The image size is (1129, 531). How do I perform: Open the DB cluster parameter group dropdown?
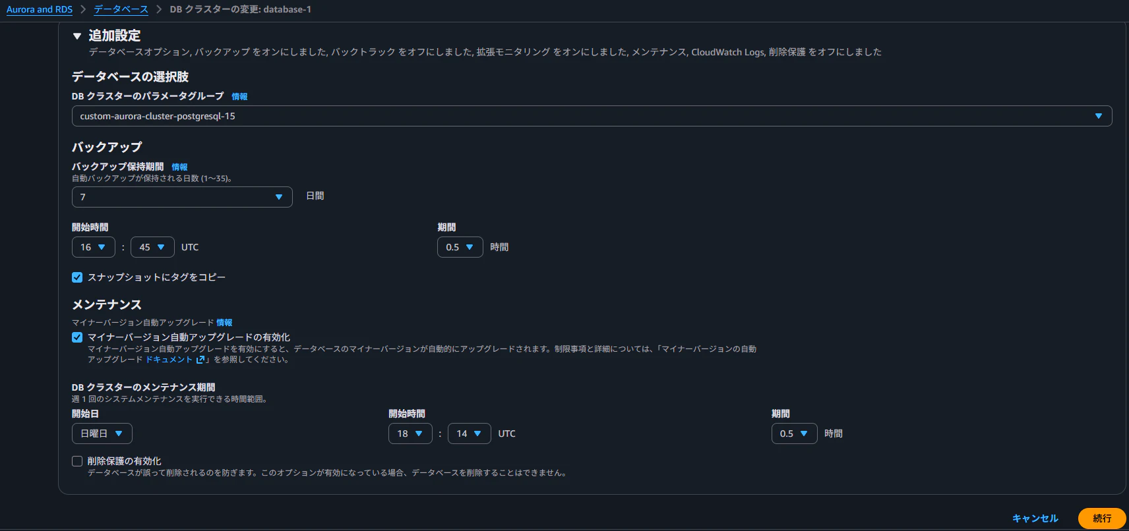click(x=592, y=116)
